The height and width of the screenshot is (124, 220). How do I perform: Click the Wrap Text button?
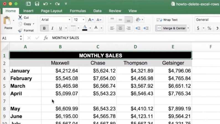coord(167,20)
